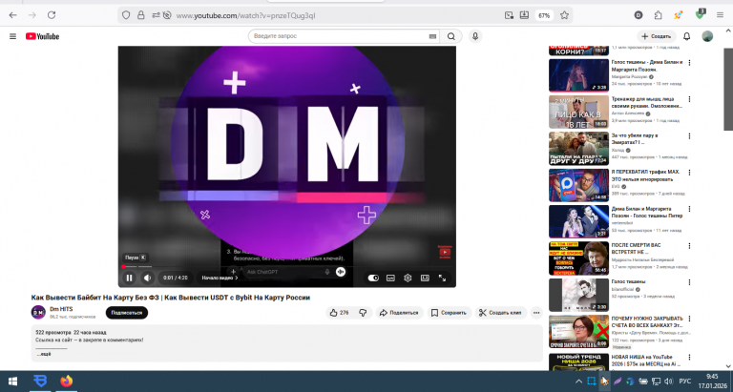Enter fullscreen mode in the player
Screen dimensions: 733x392
point(442,278)
